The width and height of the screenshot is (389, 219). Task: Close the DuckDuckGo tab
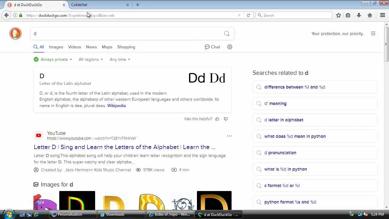(64, 5)
